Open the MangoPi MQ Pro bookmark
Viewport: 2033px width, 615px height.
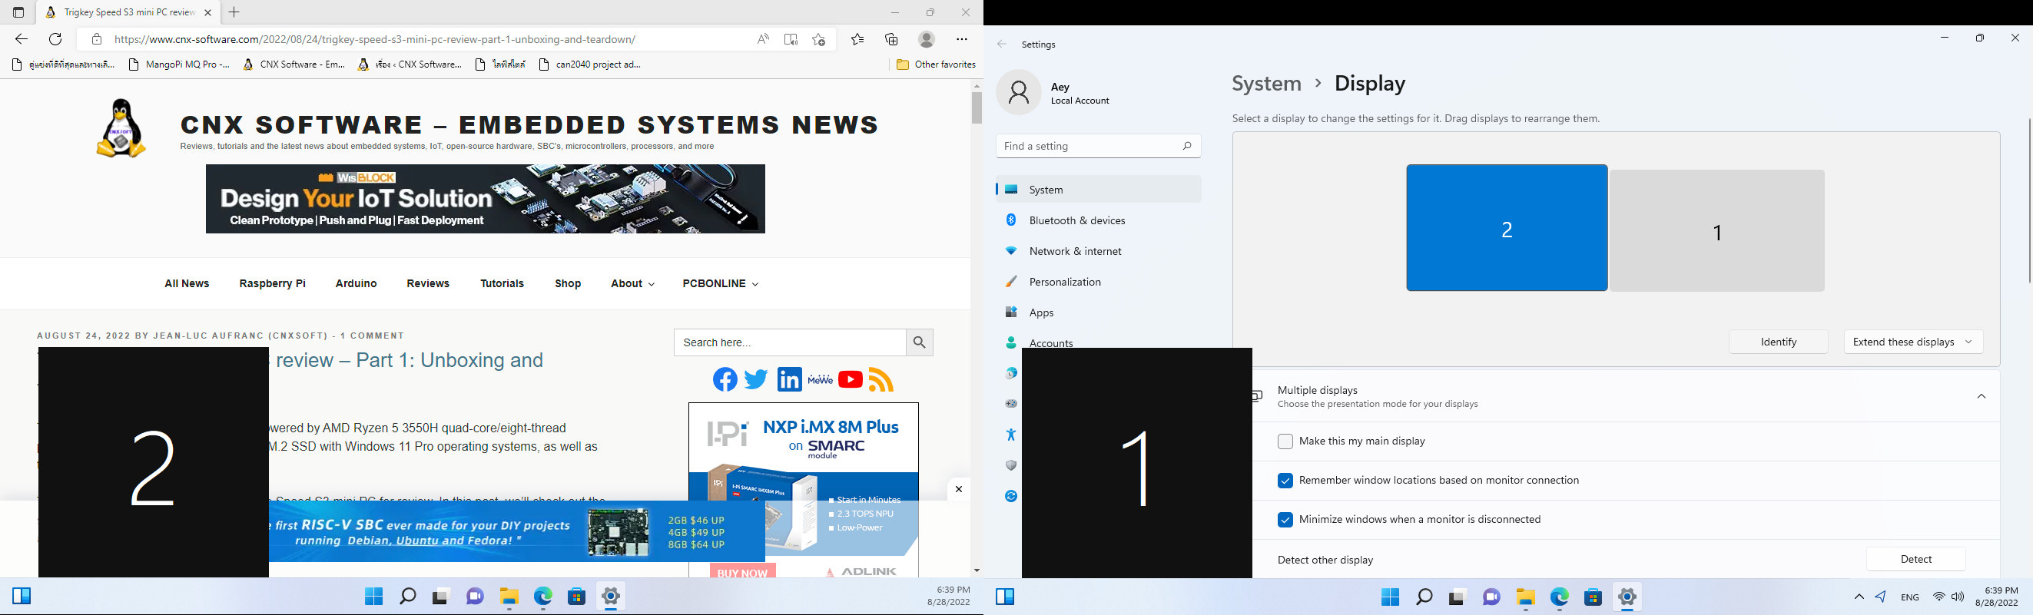point(179,64)
